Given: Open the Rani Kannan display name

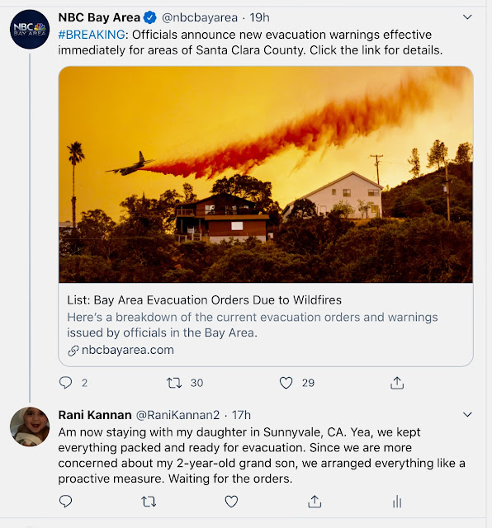Looking at the screenshot, I should pos(95,415).
